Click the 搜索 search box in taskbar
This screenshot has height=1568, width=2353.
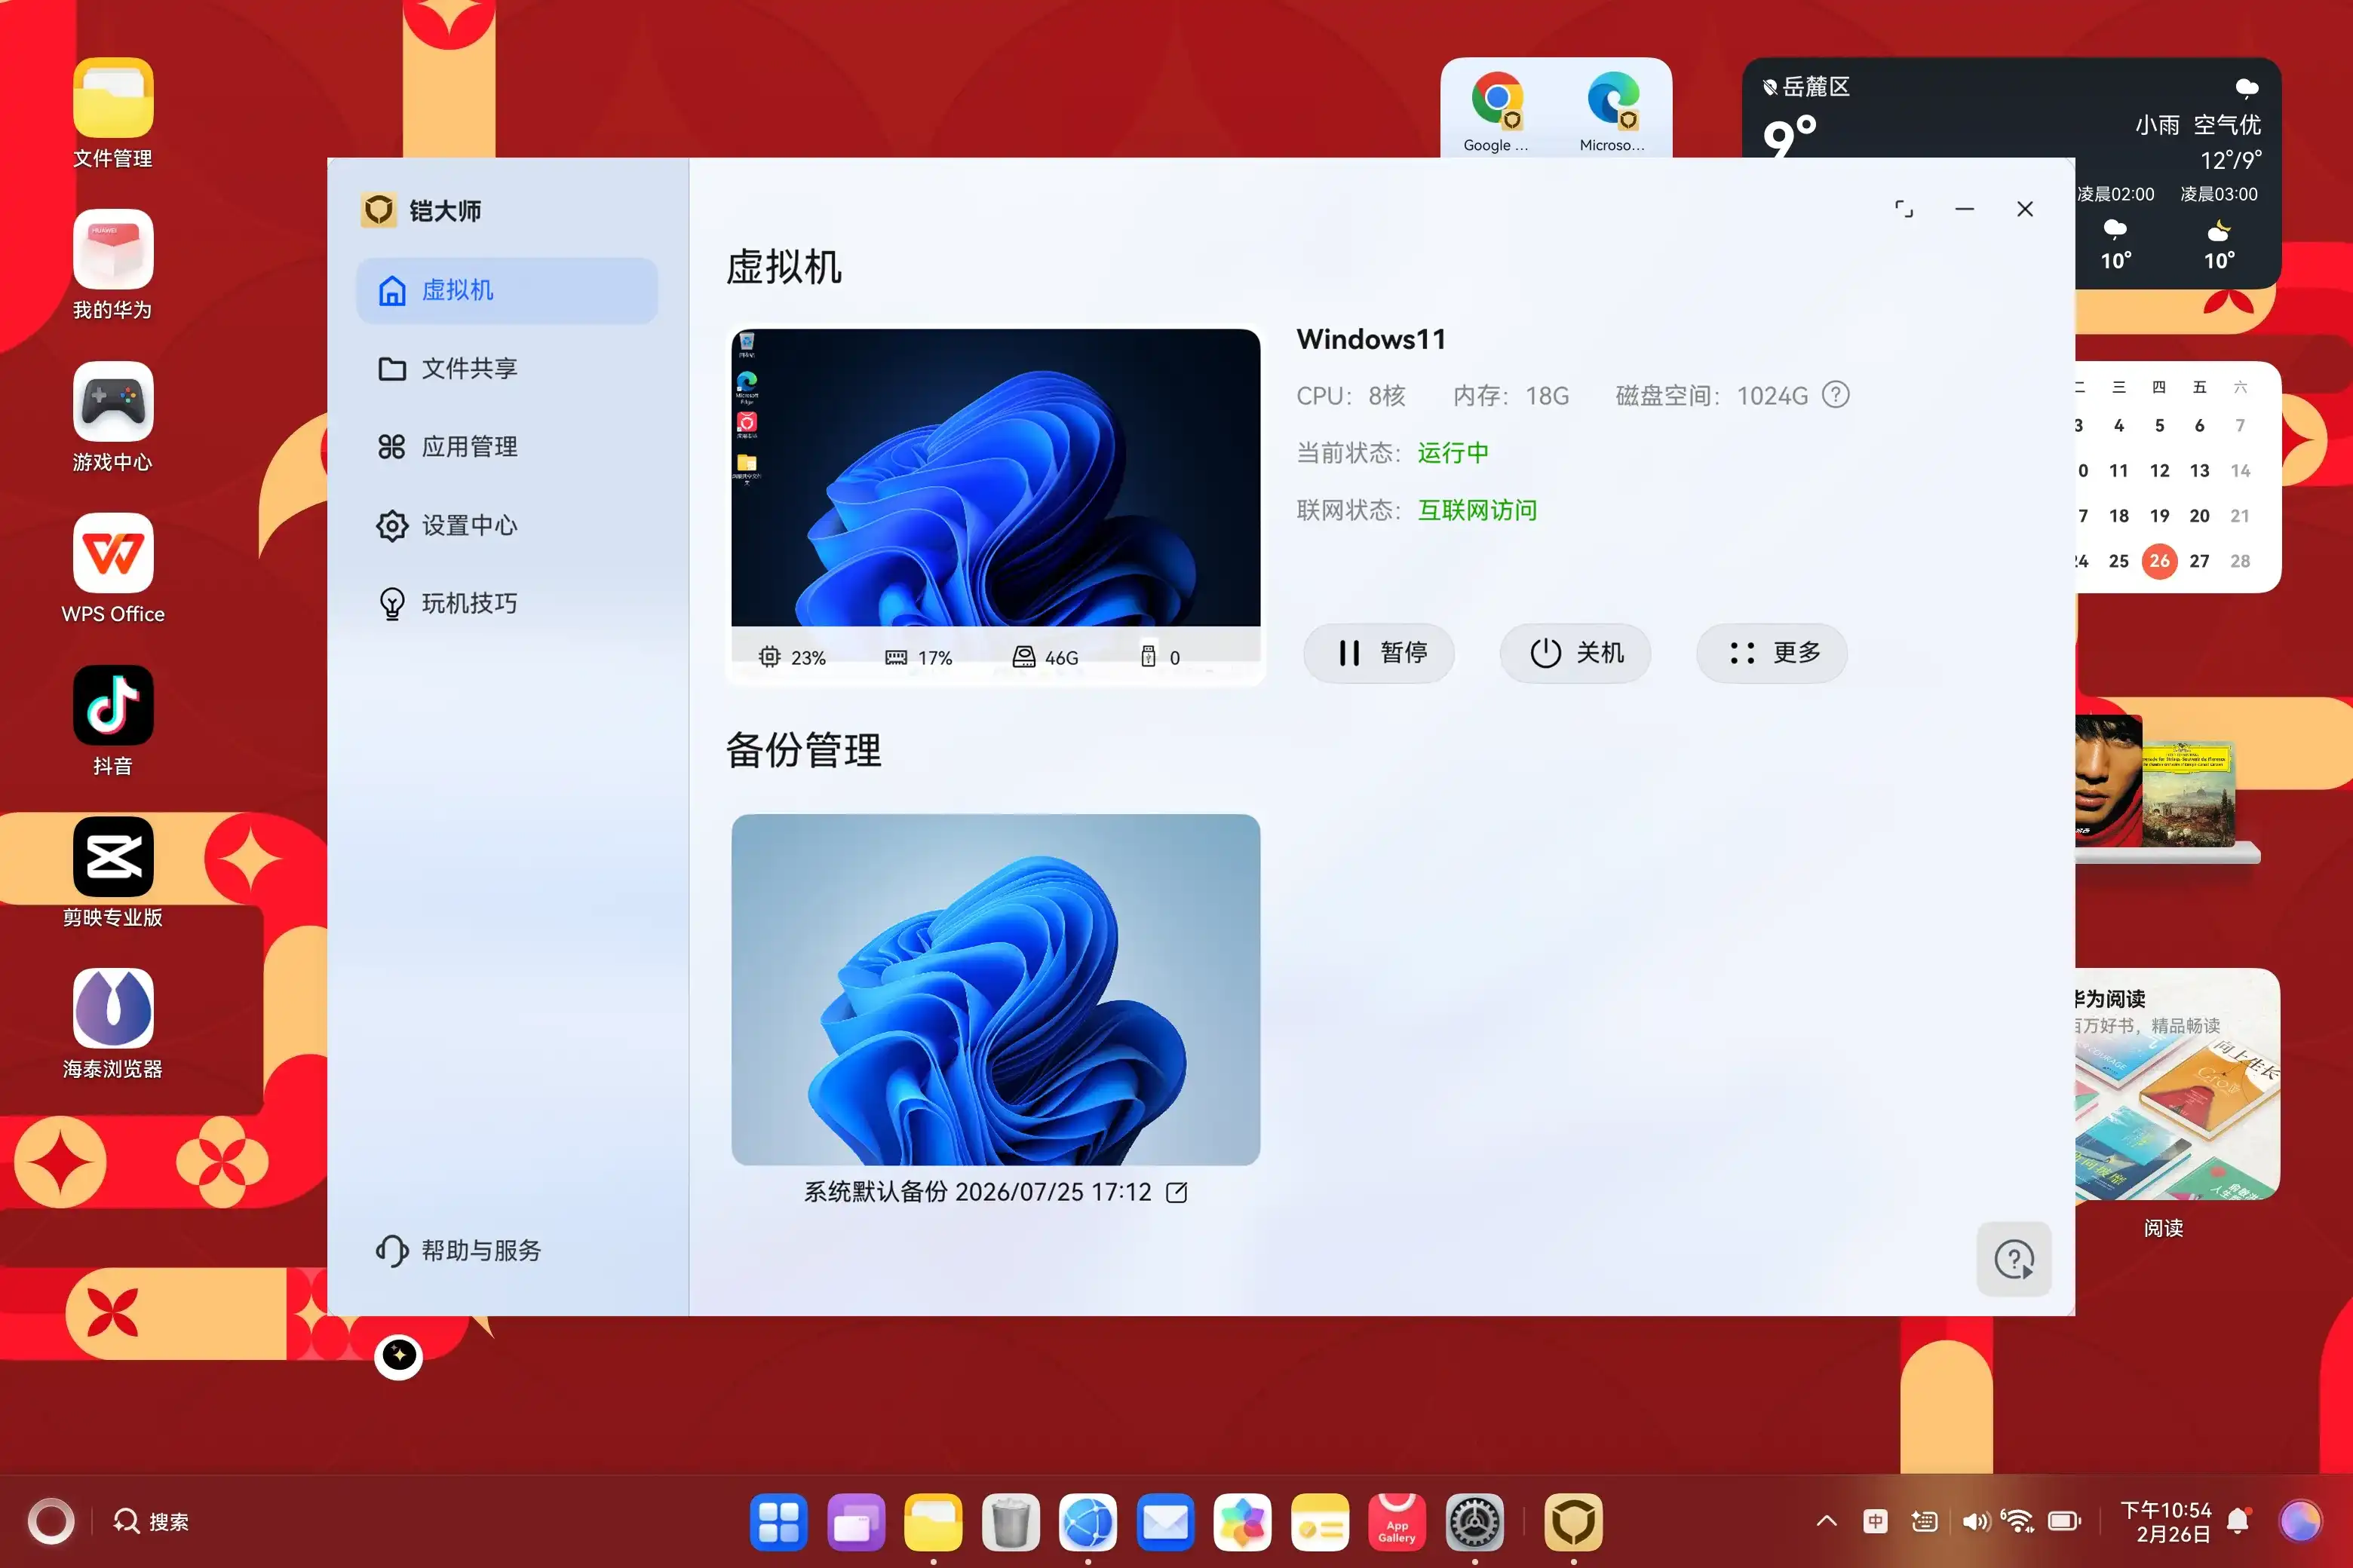point(150,1522)
